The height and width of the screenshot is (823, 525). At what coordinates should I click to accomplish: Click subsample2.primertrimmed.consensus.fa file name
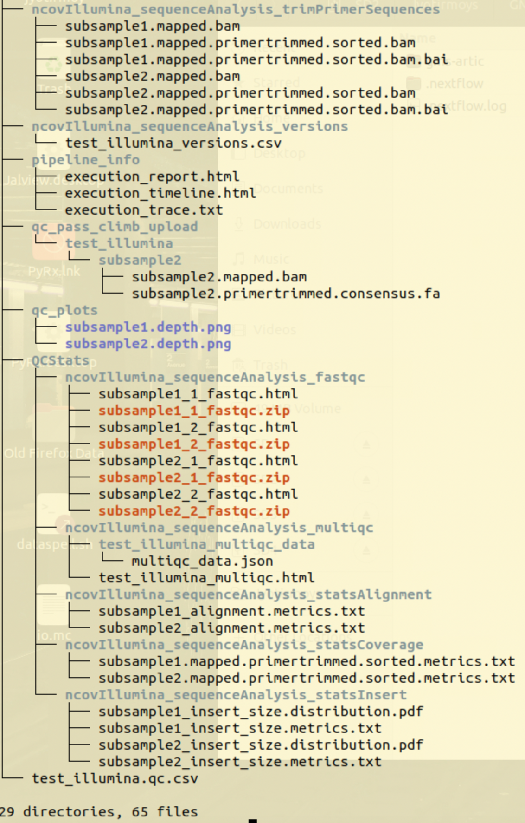pyautogui.click(x=286, y=294)
